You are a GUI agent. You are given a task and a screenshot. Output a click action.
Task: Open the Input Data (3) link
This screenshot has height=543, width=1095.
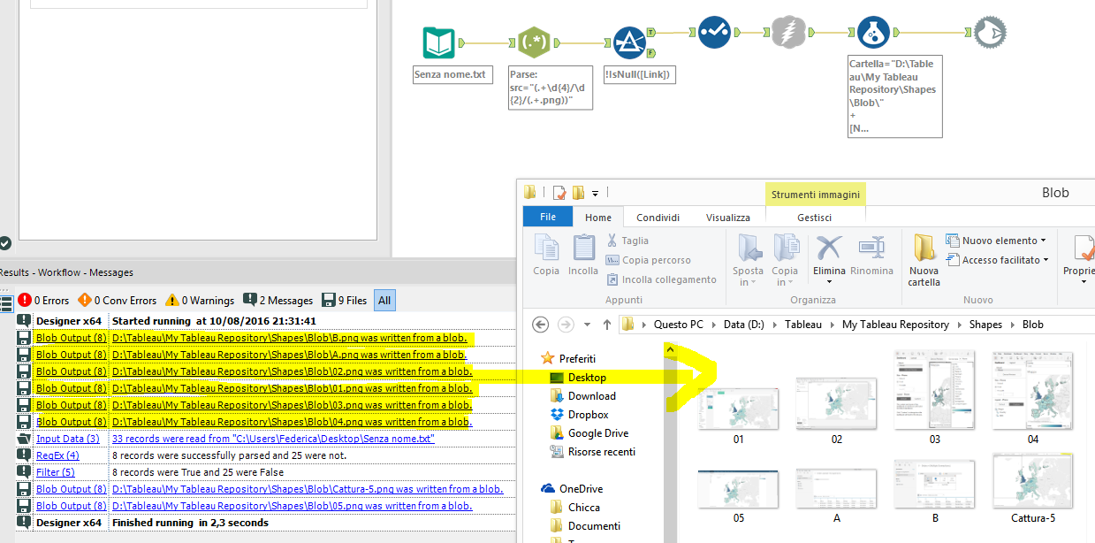[67, 439]
